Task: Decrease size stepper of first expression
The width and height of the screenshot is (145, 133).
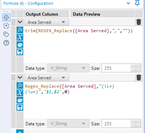Action: [136, 70]
